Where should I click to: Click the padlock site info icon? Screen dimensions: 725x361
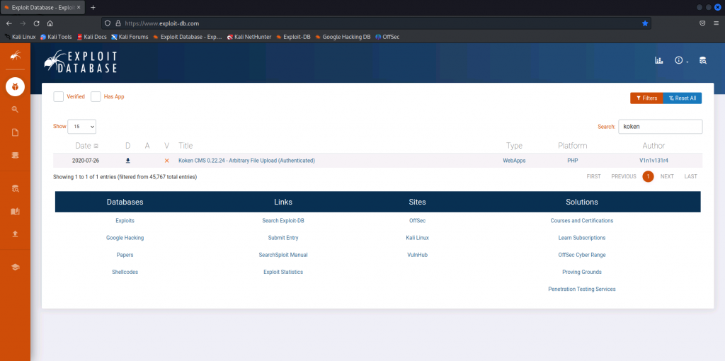[118, 23]
